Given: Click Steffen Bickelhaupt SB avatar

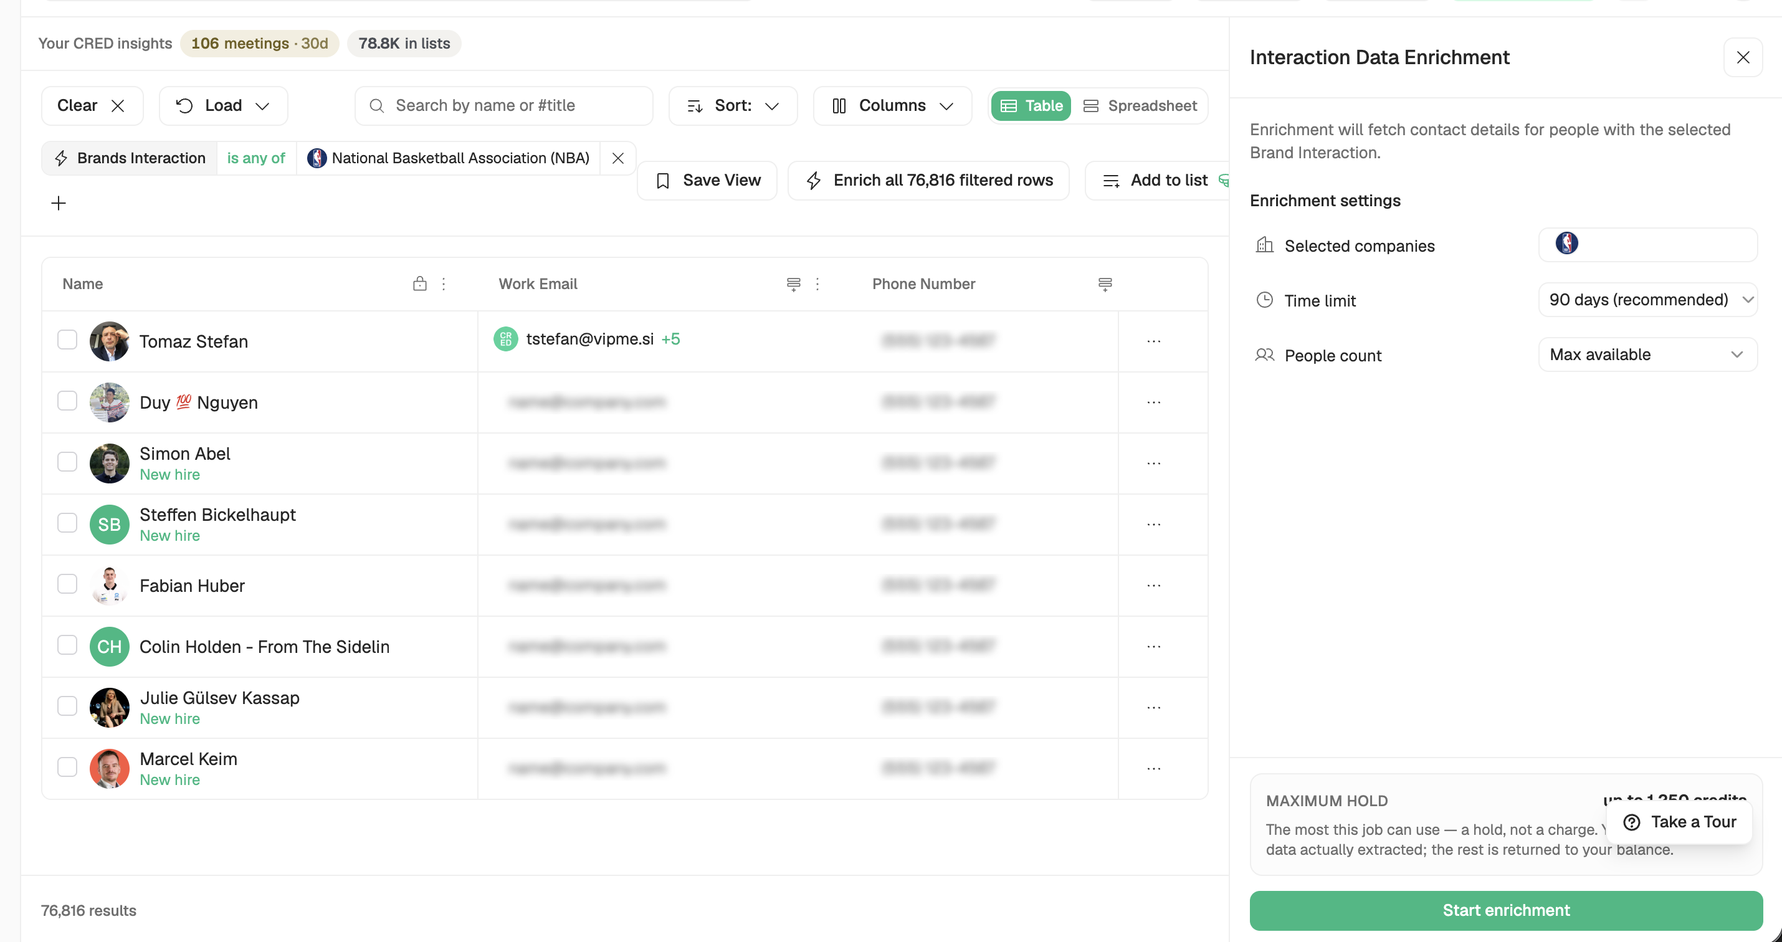Looking at the screenshot, I should (x=109, y=524).
